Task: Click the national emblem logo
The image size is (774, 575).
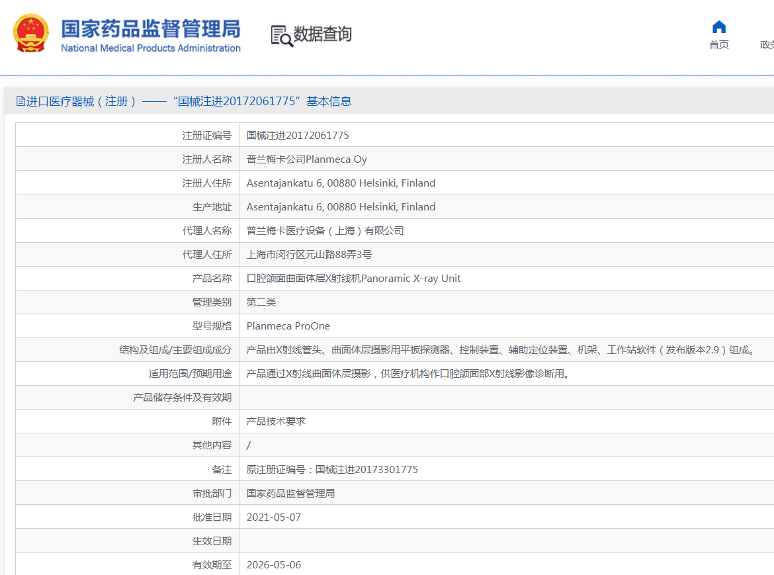Action: [30, 33]
